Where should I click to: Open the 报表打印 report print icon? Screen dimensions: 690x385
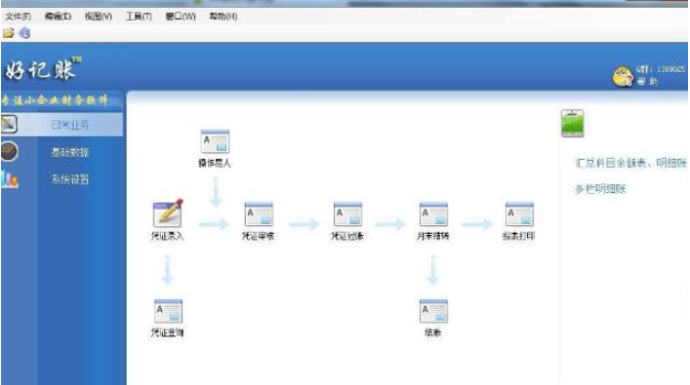point(519,214)
